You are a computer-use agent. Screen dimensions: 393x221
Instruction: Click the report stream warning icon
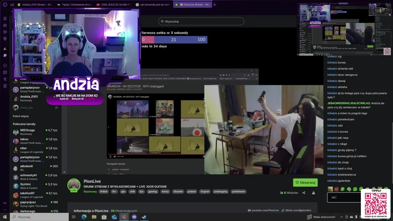tap(313, 193)
